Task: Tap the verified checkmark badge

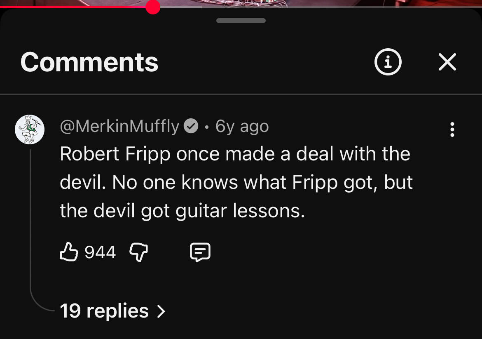Action: 191,126
